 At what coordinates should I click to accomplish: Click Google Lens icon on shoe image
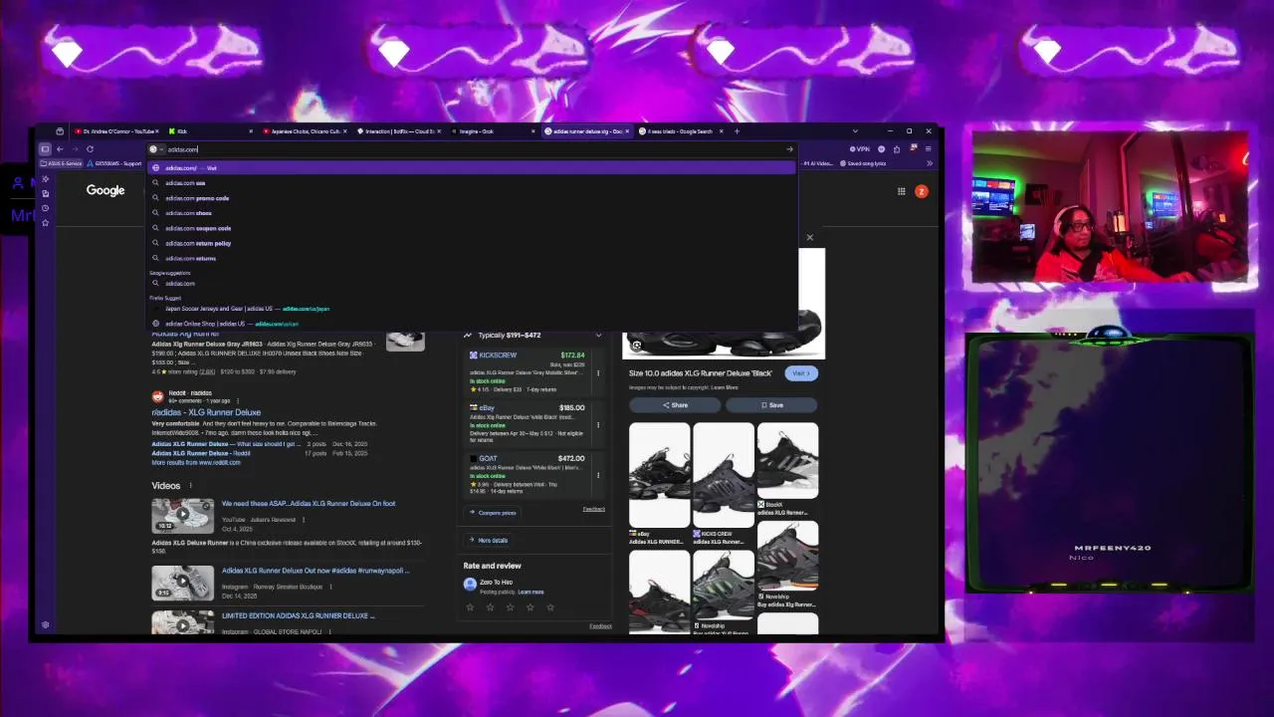[x=636, y=346]
